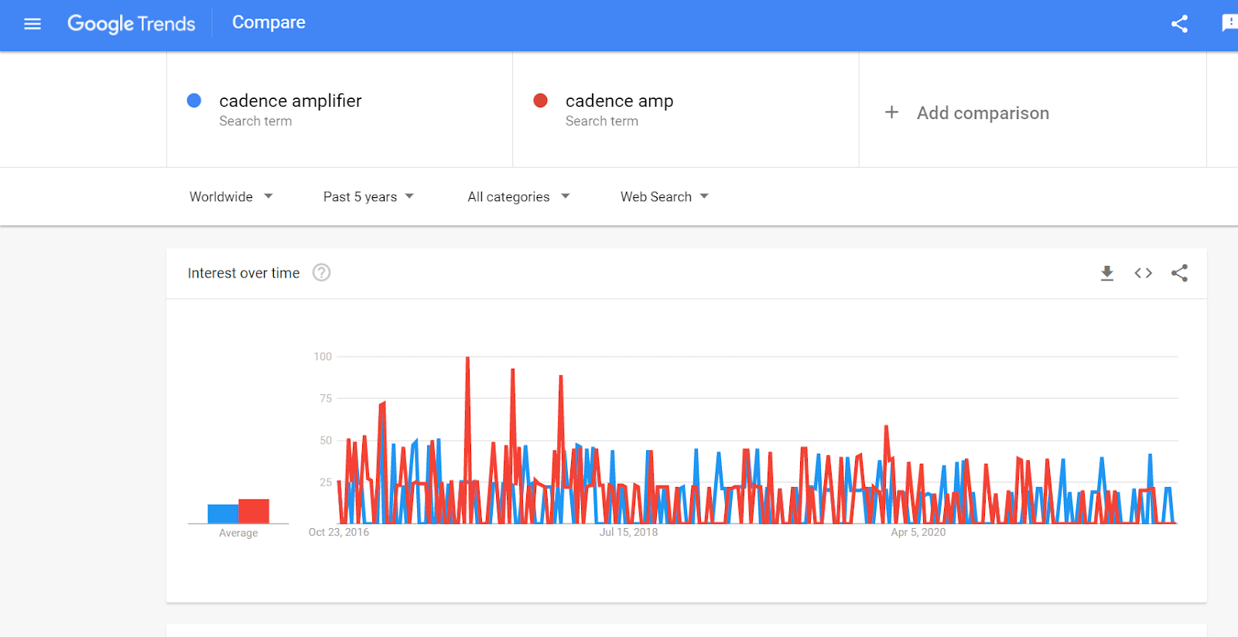Click the Google Trends logo
This screenshot has width=1238, height=637.
(x=131, y=24)
